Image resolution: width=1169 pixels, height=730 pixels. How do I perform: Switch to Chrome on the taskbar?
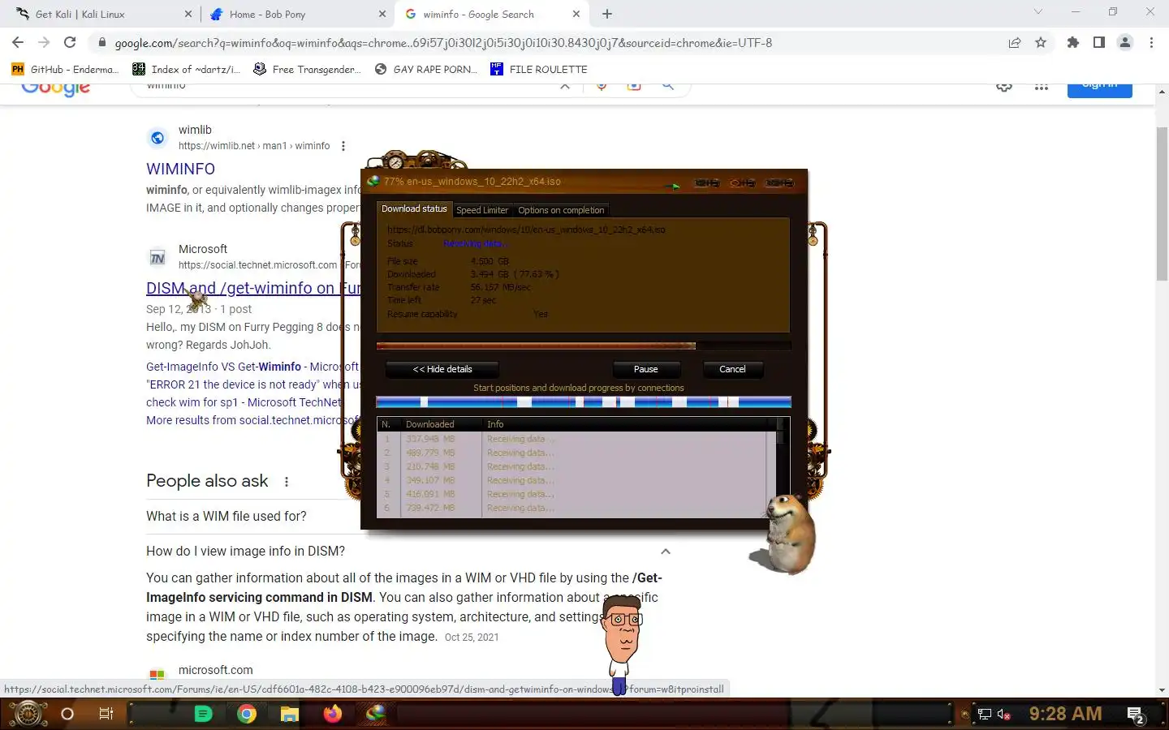(x=247, y=714)
